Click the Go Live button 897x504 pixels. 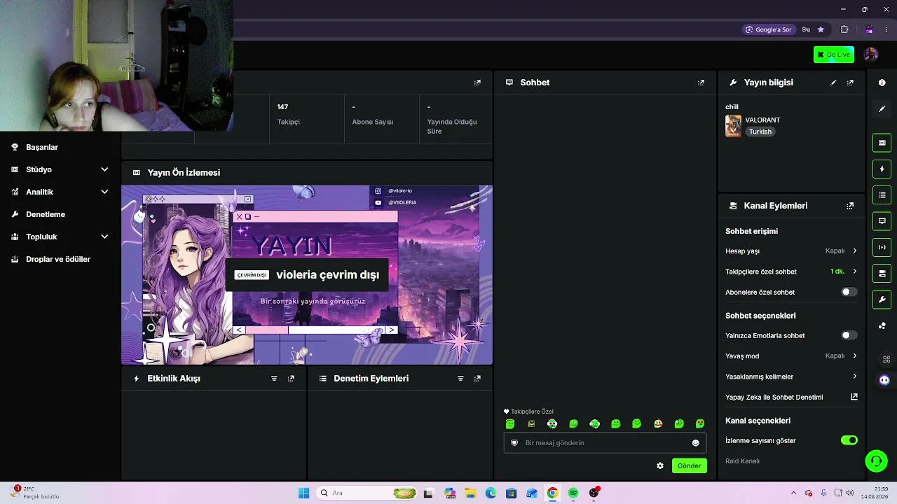[x=834, y=55]
